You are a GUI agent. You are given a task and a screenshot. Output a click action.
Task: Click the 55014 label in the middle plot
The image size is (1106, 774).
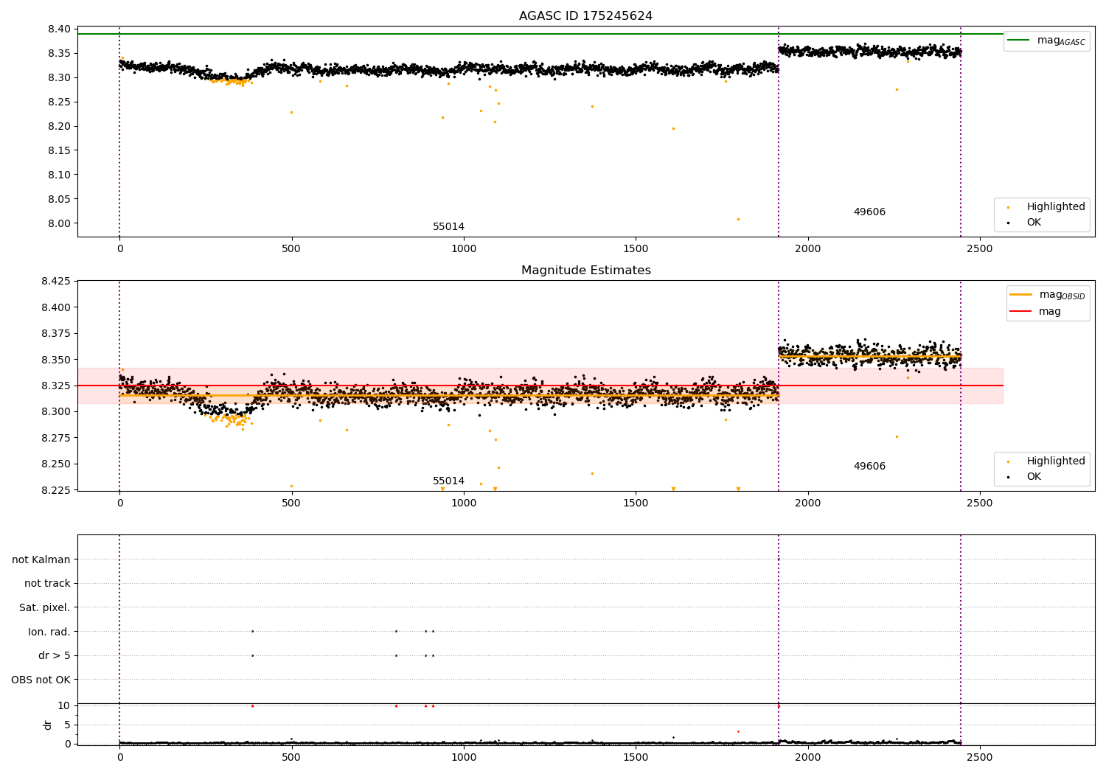click(448, 481)
